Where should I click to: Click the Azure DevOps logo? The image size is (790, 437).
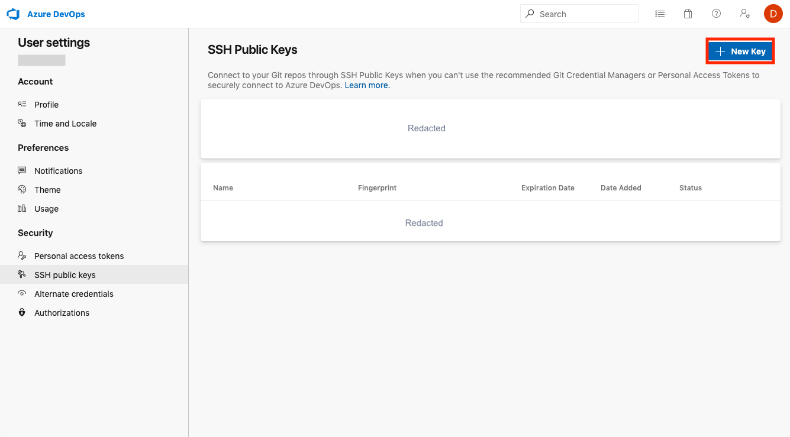coord(13,14)
